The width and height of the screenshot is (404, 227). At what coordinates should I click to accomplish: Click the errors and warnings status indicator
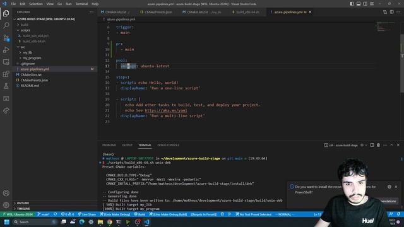click(68, 214)
